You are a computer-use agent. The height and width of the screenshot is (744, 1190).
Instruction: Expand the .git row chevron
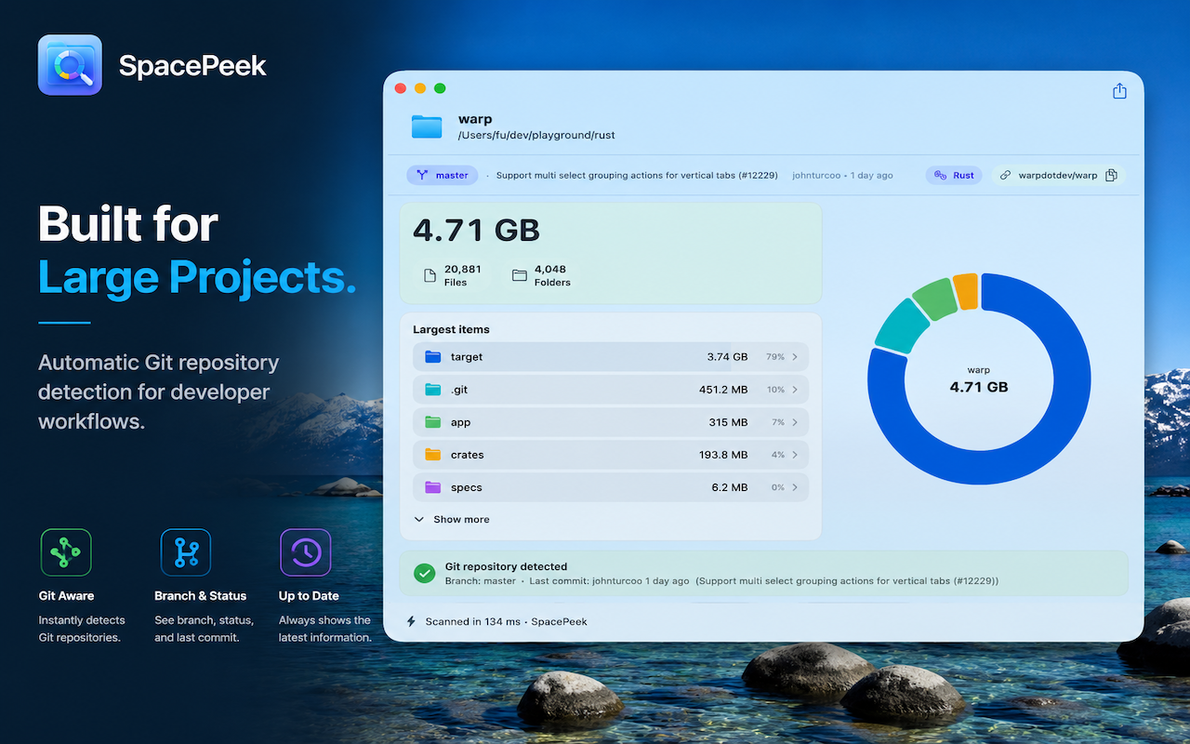tap(795, 390)
